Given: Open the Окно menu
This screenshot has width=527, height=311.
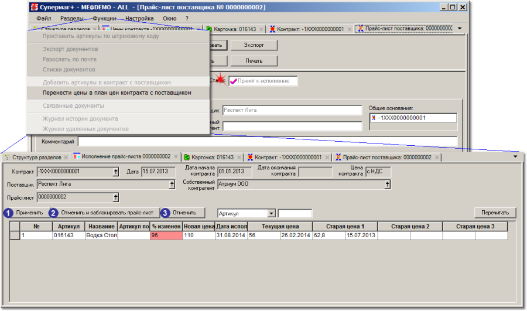Looking at the screenshot, I should tap(170, 18).
